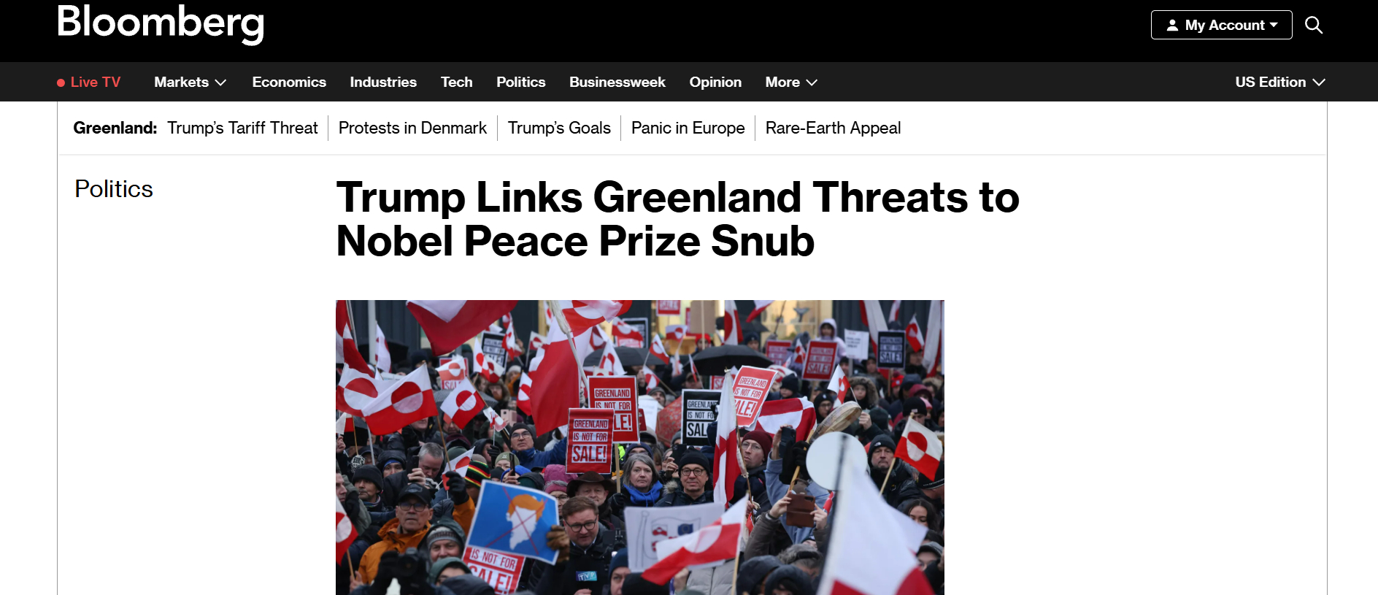Open the Trump's Goals link
This screenshot has height=595, width=1378.
559,128
